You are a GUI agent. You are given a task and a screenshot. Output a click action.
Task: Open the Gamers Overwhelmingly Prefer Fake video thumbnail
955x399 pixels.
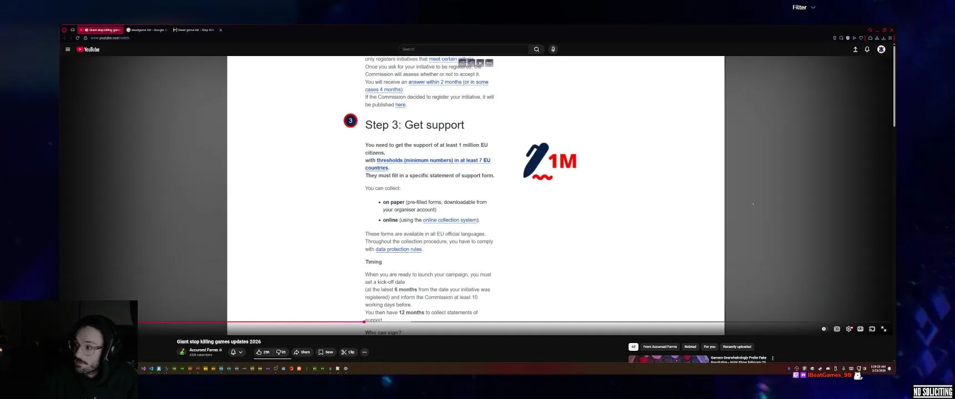pyautogui.click(x=668, y=359)
